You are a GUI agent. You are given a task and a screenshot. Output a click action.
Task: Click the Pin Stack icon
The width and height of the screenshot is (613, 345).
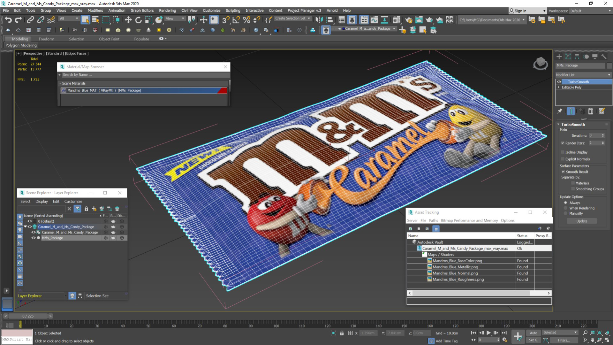[560, 111]
